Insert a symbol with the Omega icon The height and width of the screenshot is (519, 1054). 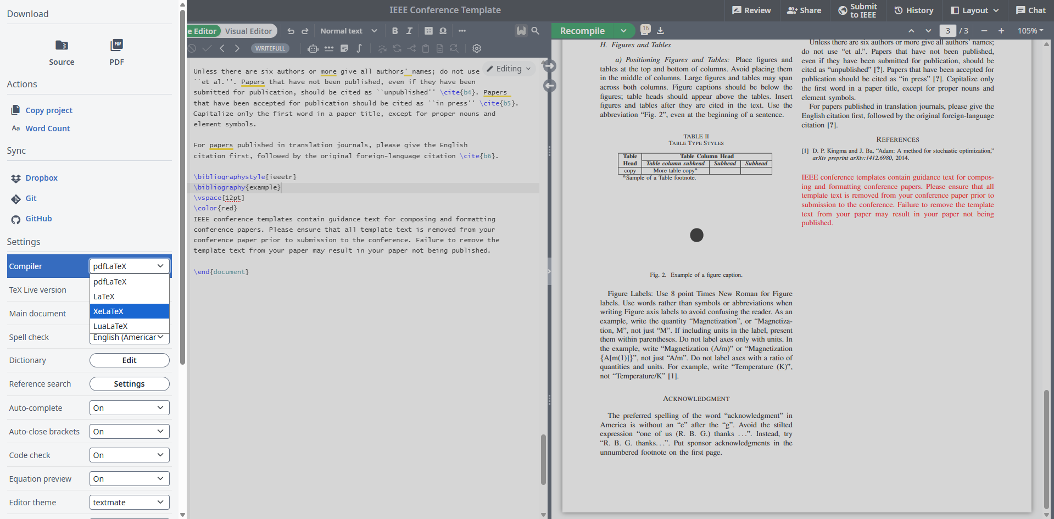click(x=443, y=31)
